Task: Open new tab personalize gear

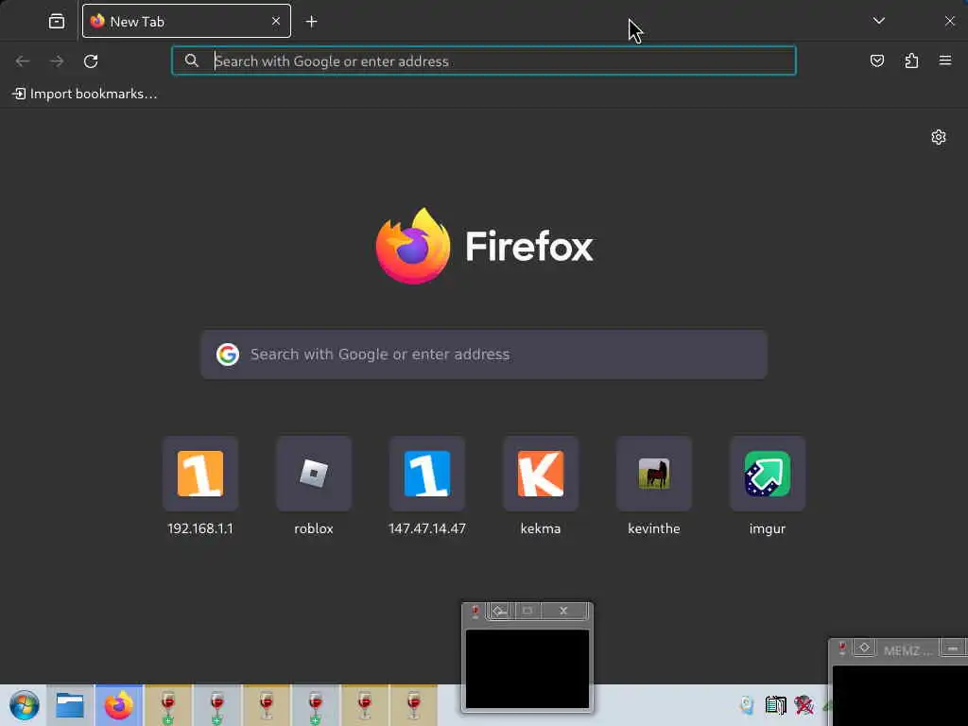Action: pos(939,137)
